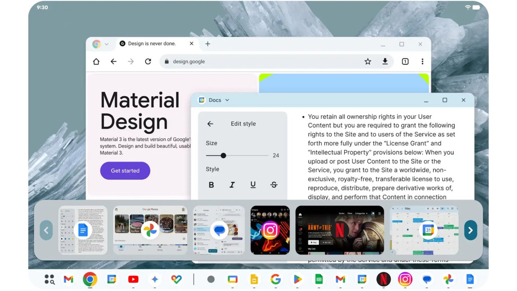Switch to the Google Docs recent app thumbnail

pos(83,230)
